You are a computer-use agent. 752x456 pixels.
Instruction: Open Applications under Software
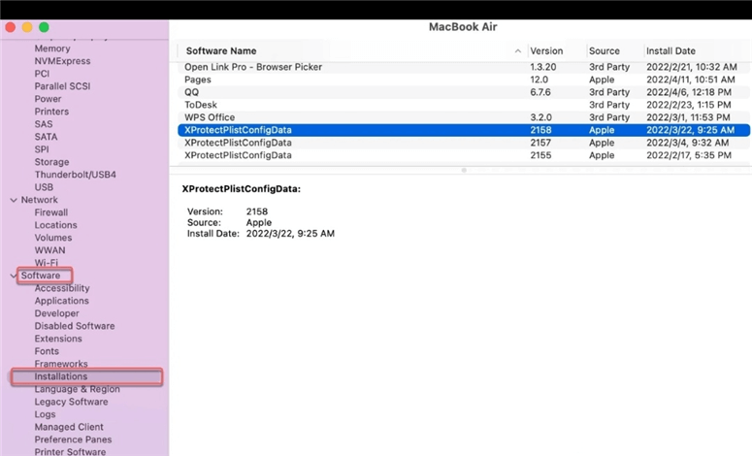coord(61,301)
